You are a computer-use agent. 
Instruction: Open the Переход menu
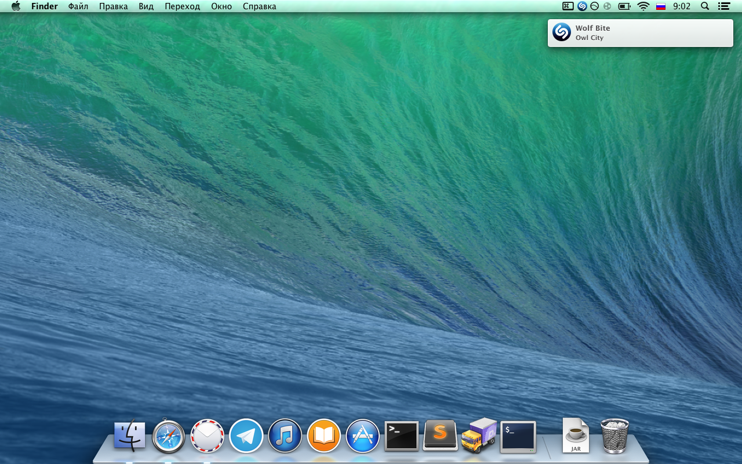click(182, 6)
